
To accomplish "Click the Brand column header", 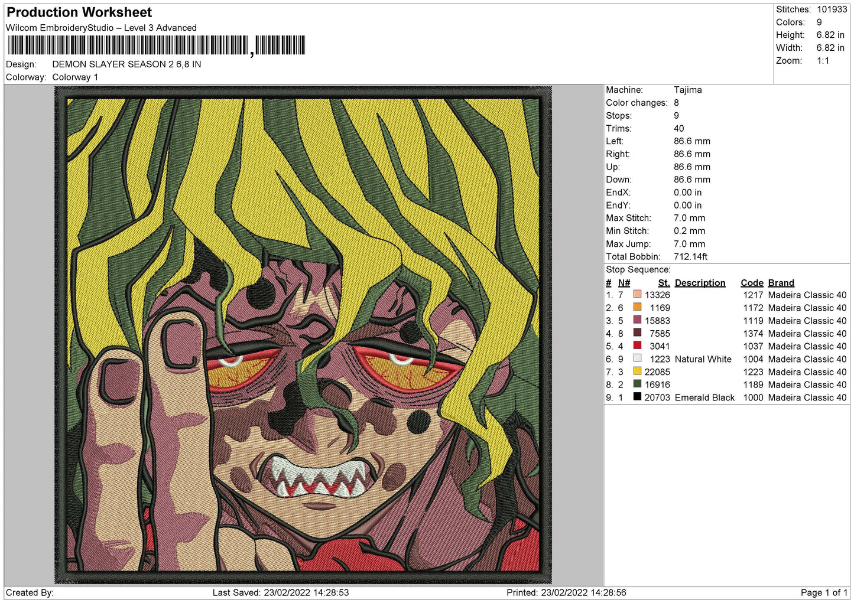I will [781, 283].
